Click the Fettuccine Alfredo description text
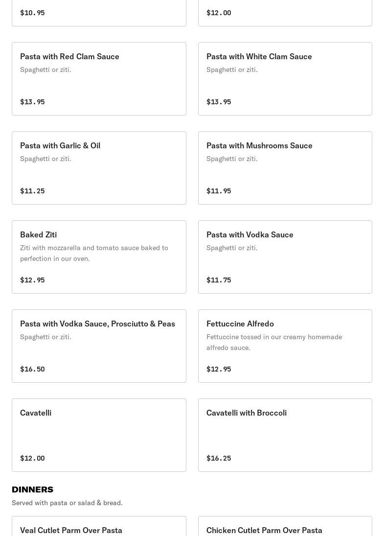384x536 pixels. point(274,342)
